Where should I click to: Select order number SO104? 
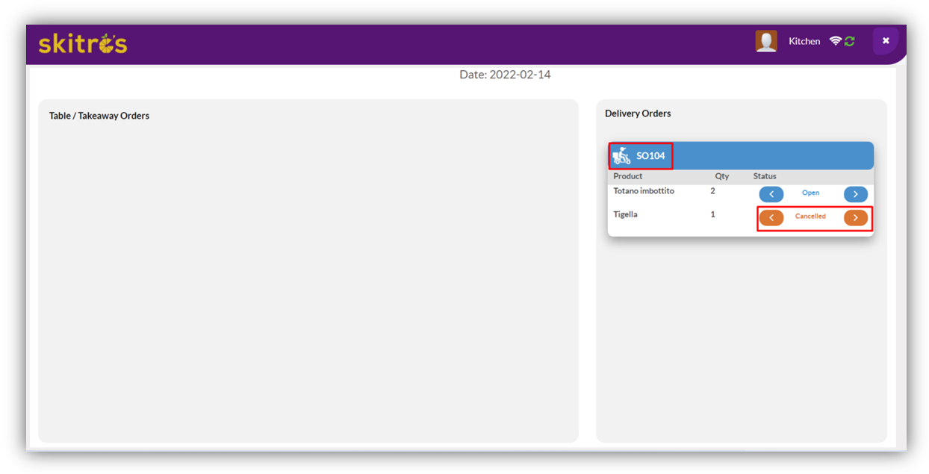(x=650, y=156)
